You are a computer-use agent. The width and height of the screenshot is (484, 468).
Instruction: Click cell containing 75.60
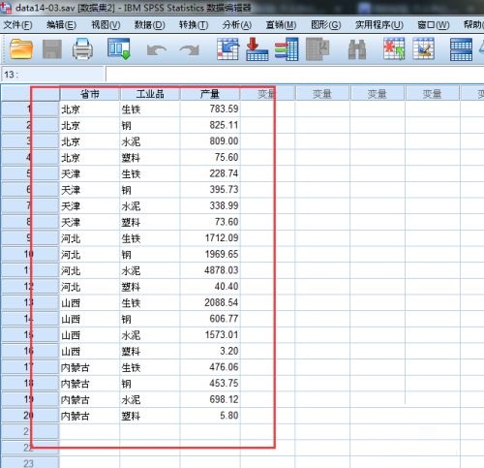[210, 157]
